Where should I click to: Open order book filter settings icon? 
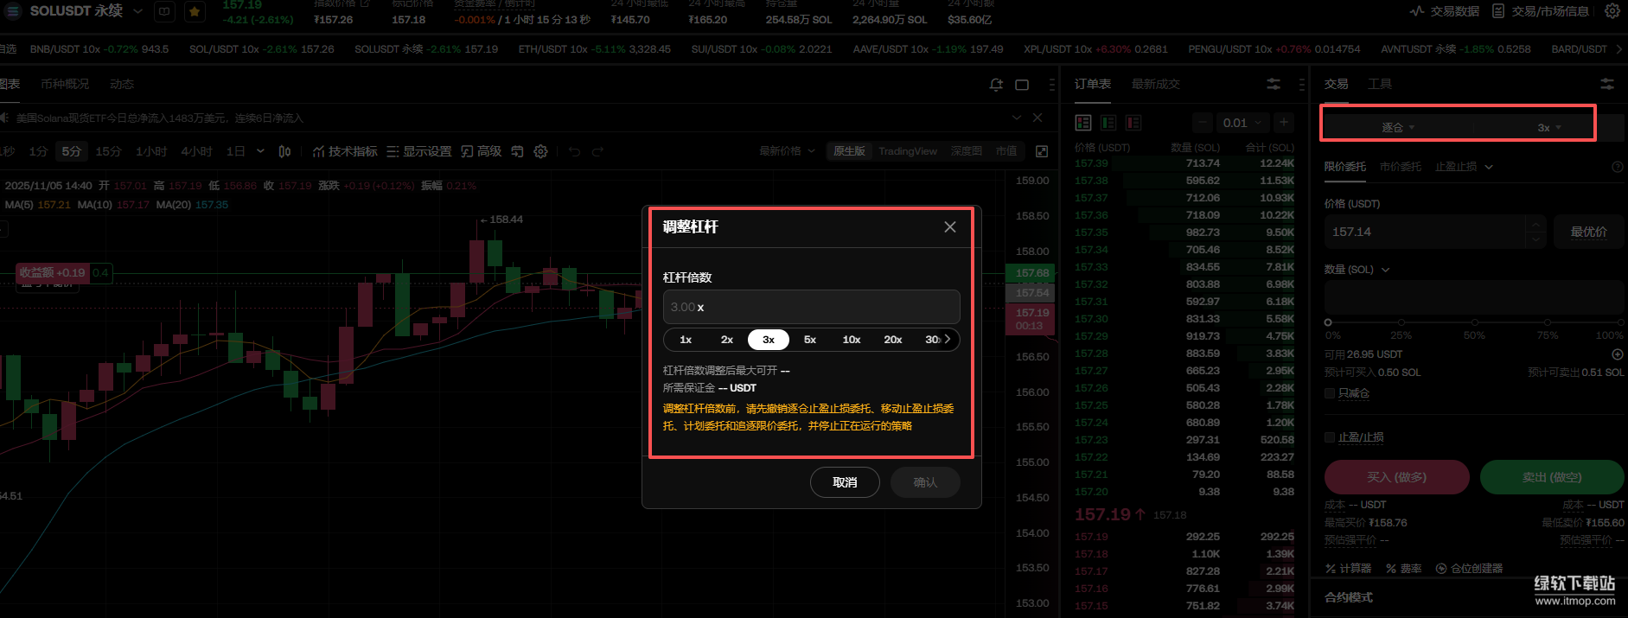pos(1274,85)
